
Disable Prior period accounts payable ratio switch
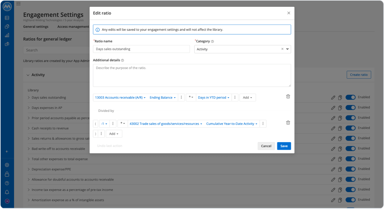pos(351,118)
